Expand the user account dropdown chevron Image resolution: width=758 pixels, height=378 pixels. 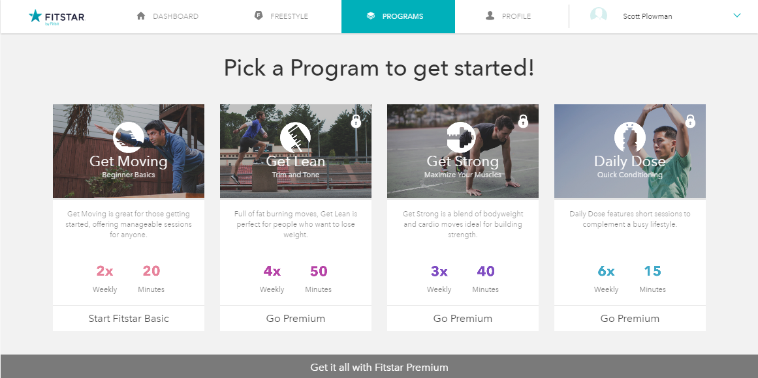tap(736, 16)
